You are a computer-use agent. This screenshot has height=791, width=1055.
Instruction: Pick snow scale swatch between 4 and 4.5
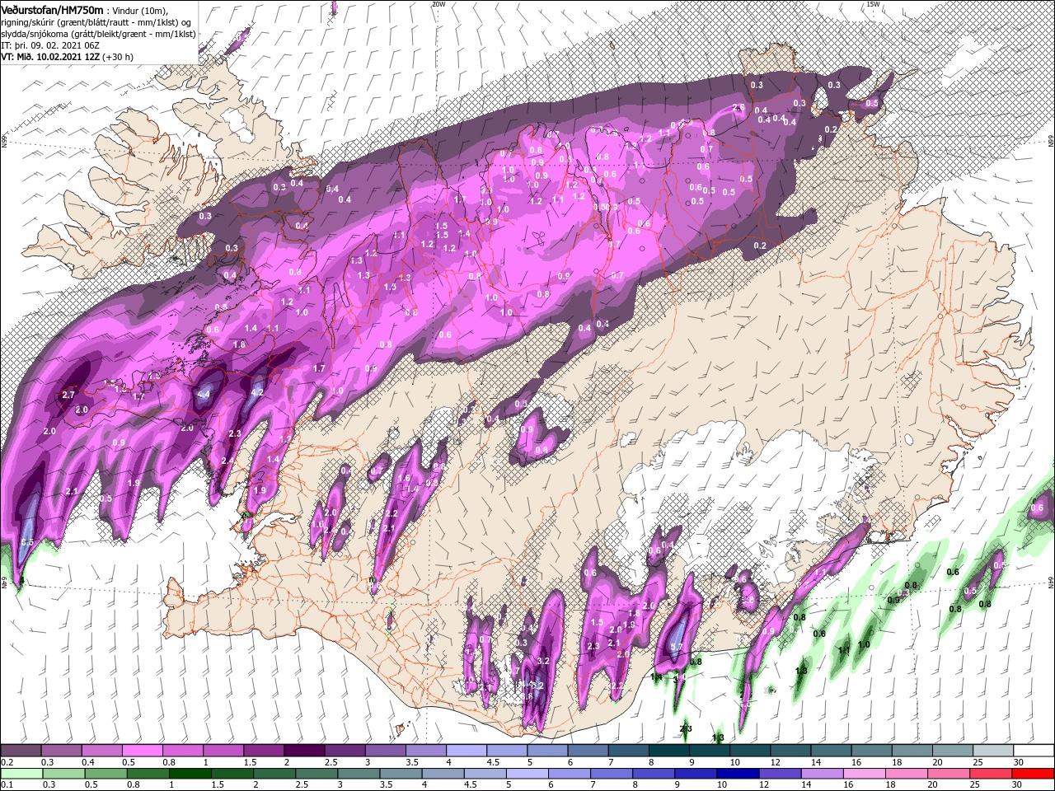point(466,751)
